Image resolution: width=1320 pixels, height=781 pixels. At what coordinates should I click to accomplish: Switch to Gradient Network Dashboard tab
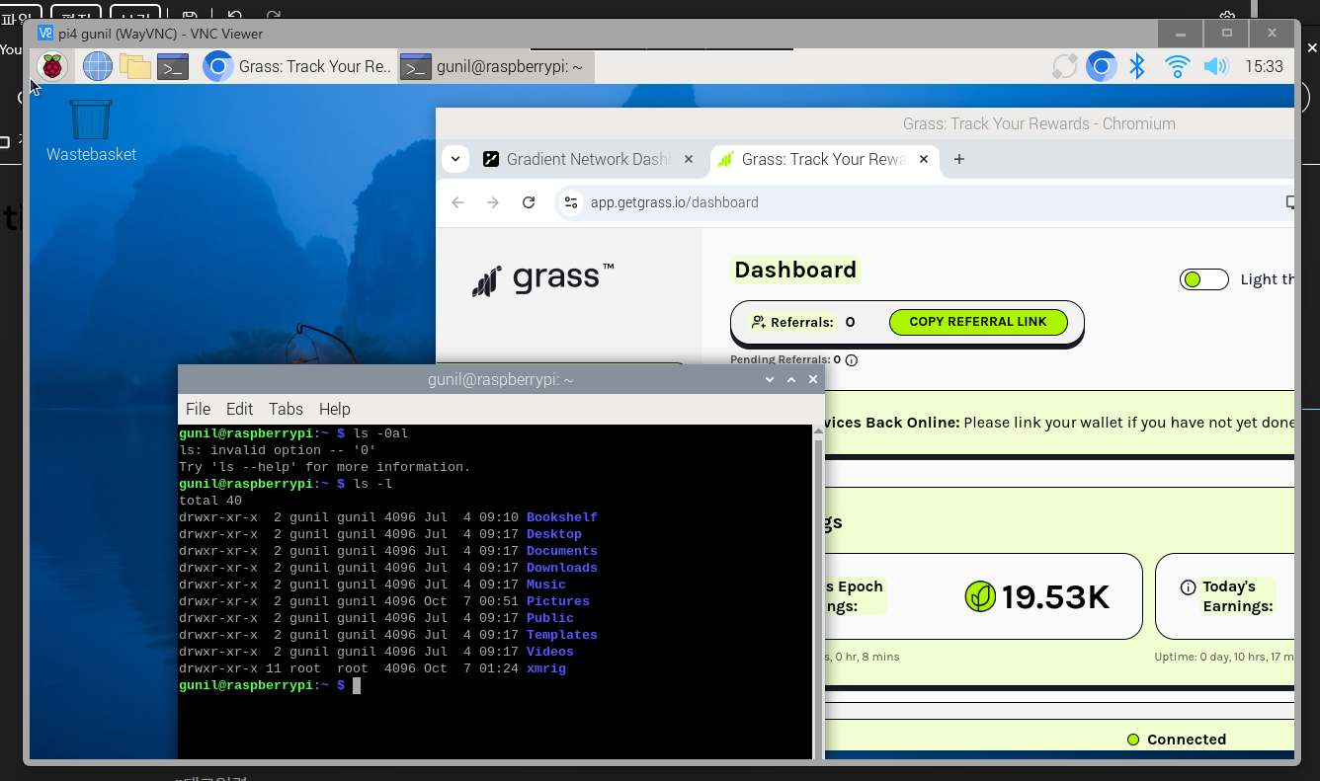coord(588,159)
